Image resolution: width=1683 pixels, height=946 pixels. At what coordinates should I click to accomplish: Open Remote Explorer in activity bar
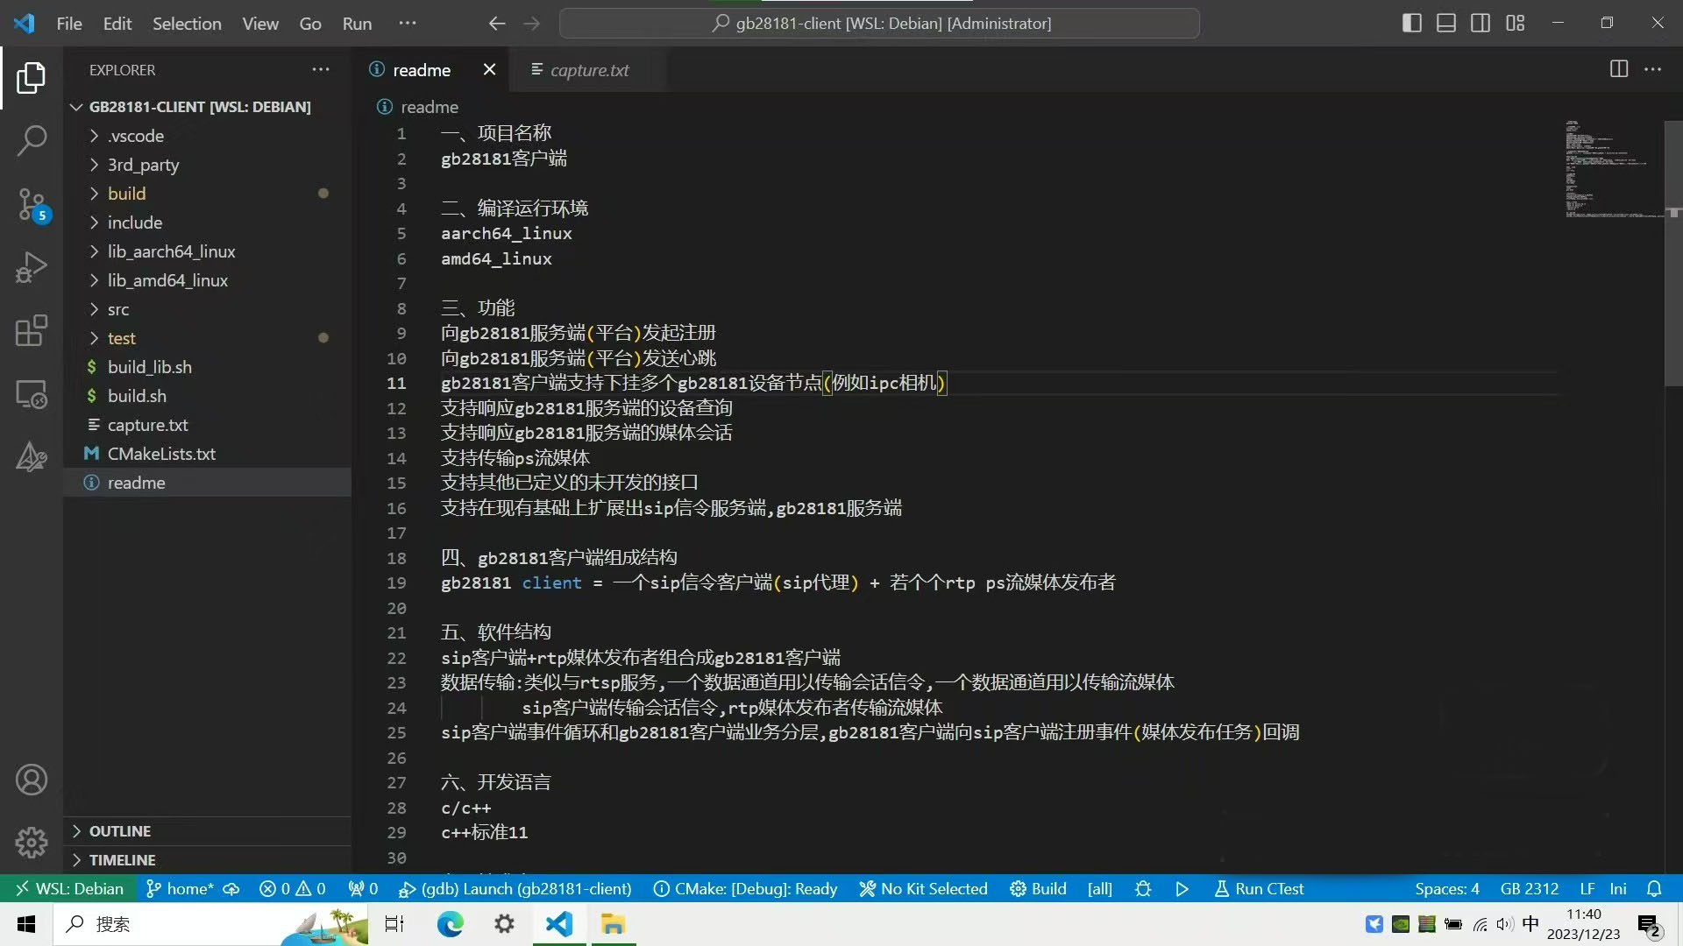point(32,394)
